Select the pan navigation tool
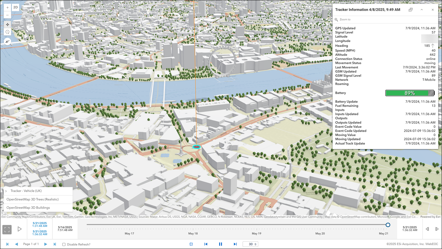This screenshot has width=442, height=249. click(7, 25)
